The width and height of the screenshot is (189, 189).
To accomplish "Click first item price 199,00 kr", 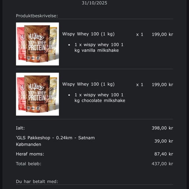I will 162,35.
